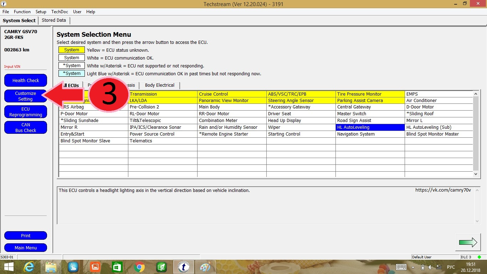Choose Tilt&Telescopic system

point(163,121)
